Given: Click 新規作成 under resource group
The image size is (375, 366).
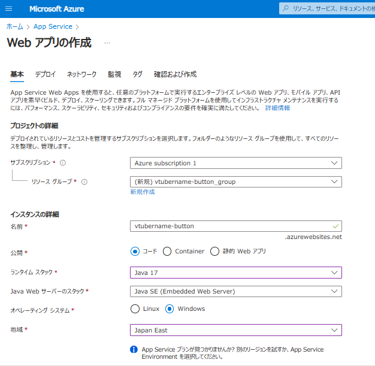Looking at the screenshot, I should pos(143,192).
